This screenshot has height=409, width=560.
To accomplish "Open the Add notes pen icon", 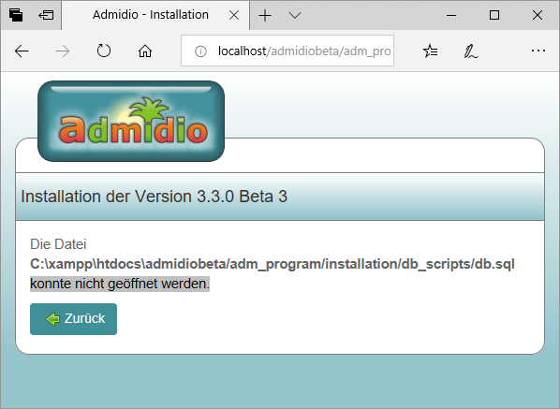I will point(471,51).
